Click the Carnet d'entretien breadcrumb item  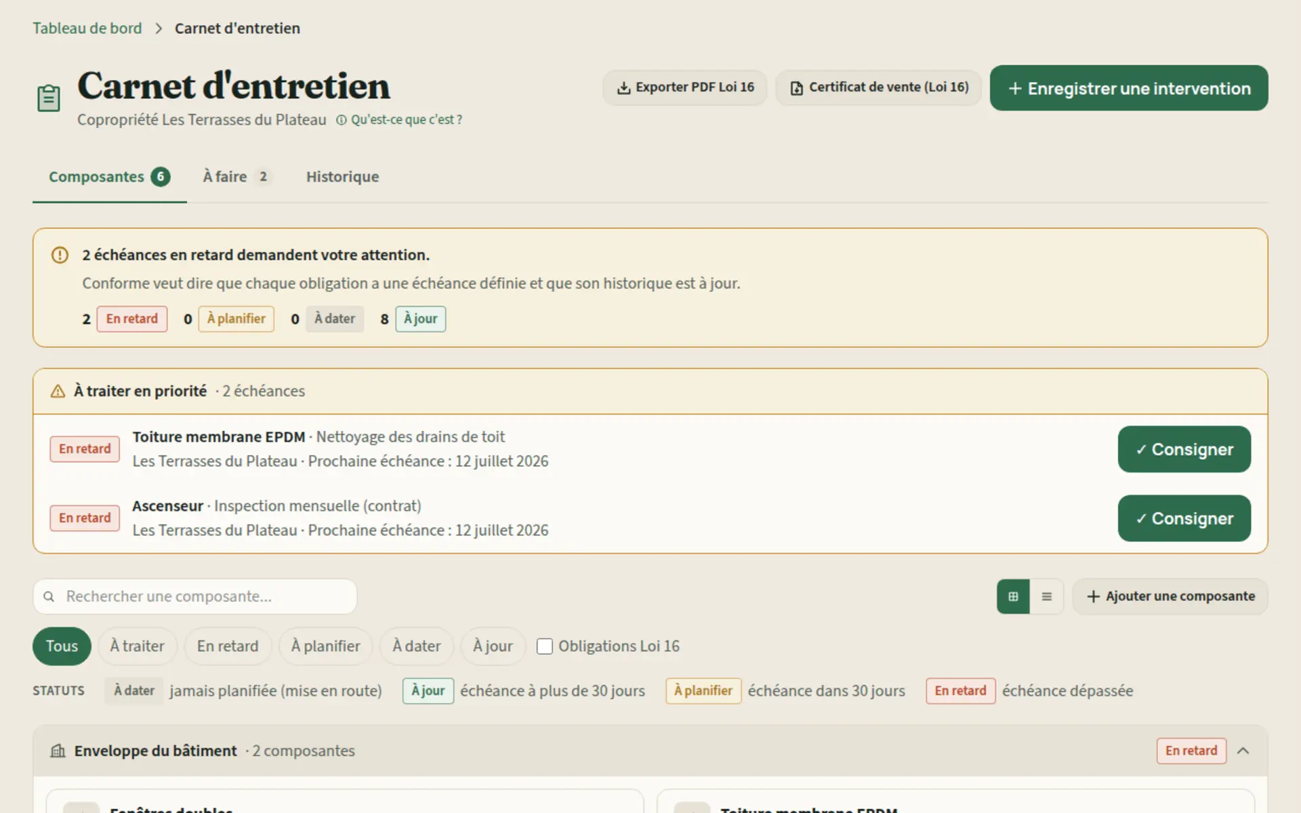[237, 28]
